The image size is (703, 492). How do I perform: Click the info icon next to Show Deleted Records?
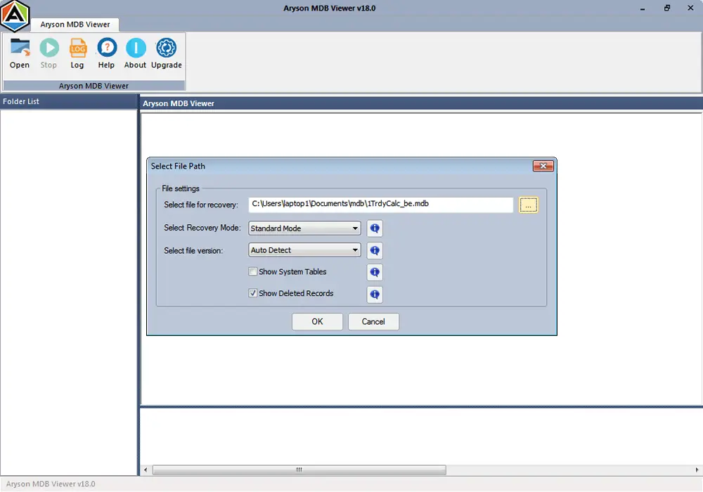pyautogui.click(x=374, y=294)
